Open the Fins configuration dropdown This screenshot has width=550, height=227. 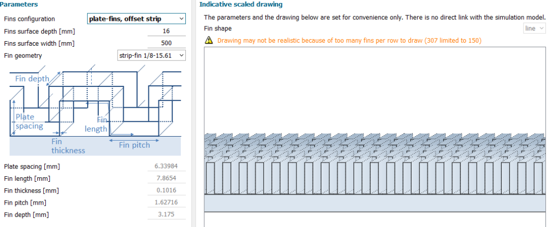click(x=136, y=19)
